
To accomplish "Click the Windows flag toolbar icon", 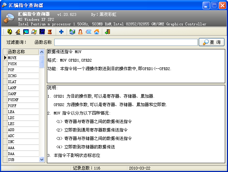I will [x=34, y=32].
